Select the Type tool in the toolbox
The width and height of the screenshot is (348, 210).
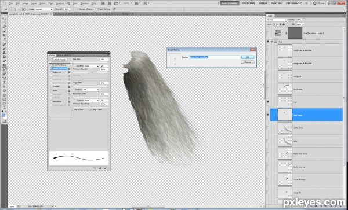coord(4,82)
